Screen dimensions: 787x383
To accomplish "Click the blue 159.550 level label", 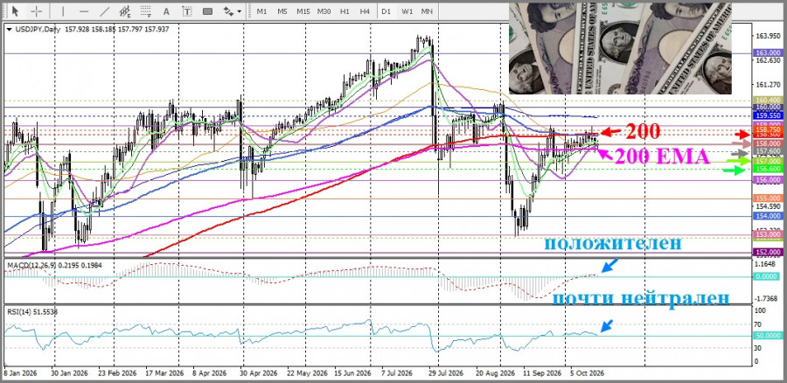I will (768, 115).
